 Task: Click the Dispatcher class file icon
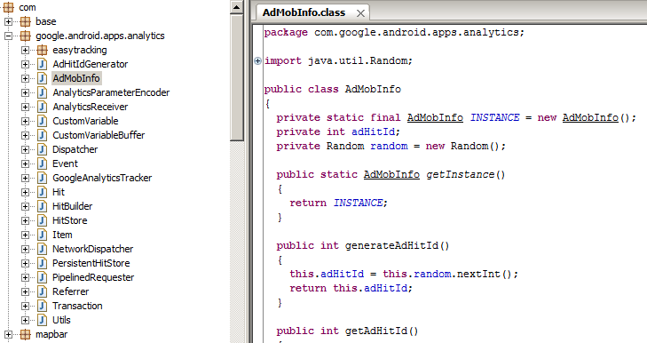click(42, 149)
